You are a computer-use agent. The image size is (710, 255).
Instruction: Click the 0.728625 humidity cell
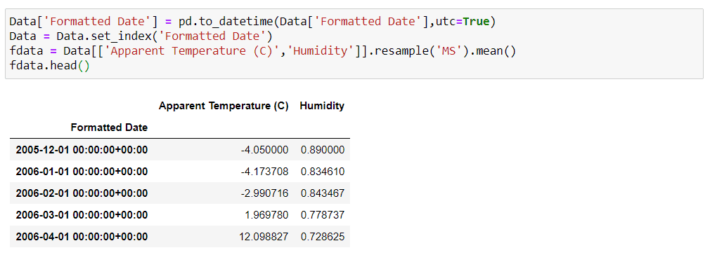(323, 237)
